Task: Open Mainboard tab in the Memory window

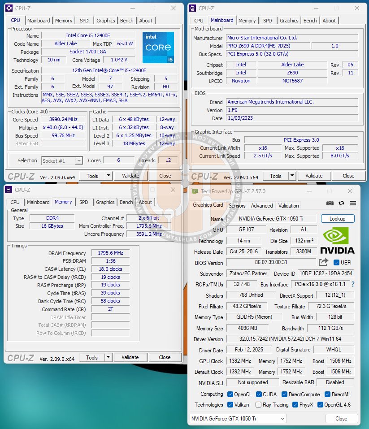Action: (x=38, y=202)
